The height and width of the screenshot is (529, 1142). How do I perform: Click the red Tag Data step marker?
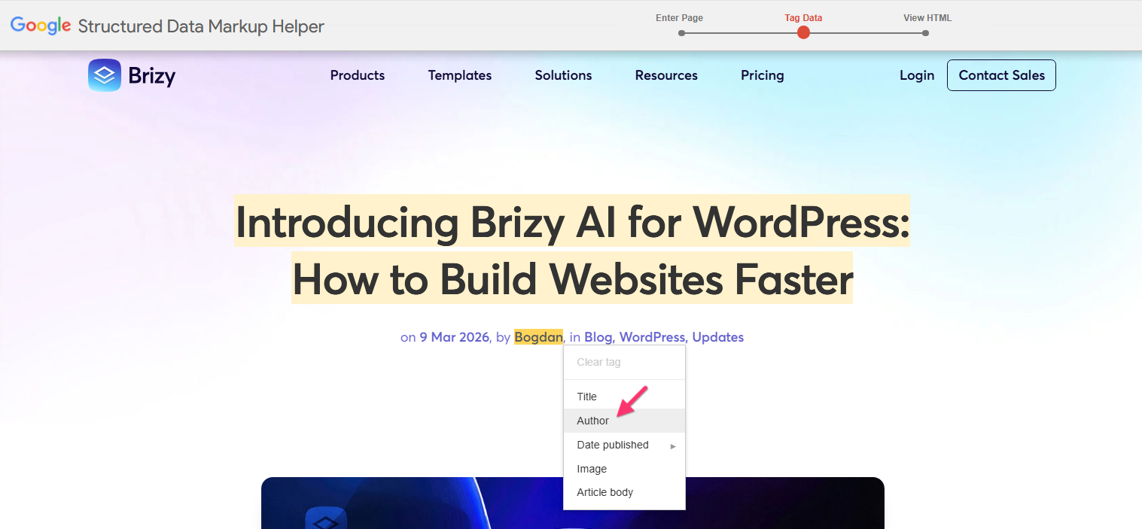pos(803,32)
